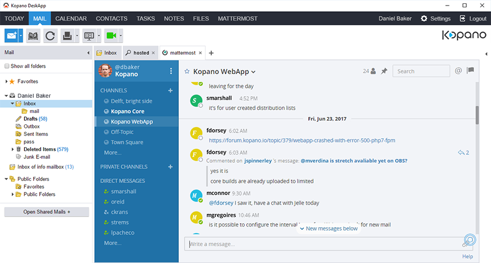This screenshot has height=263, width=491.
Task: Open Settings gear in top bar
Action: click(436, 18)
